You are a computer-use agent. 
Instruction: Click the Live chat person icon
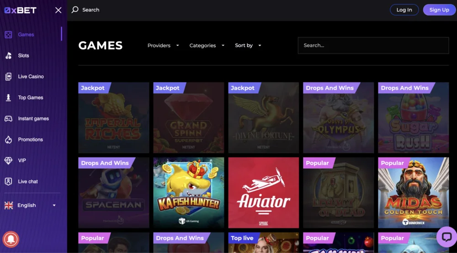click(x=8, y=182)
